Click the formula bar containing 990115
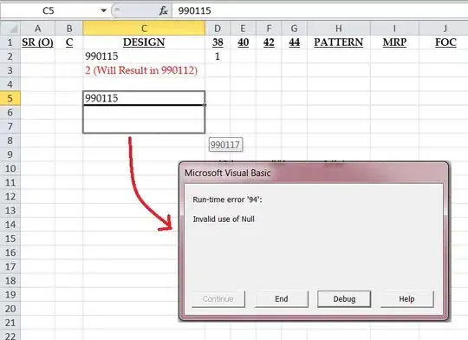The height and width of the screenshot is (340, 468). 320,10
